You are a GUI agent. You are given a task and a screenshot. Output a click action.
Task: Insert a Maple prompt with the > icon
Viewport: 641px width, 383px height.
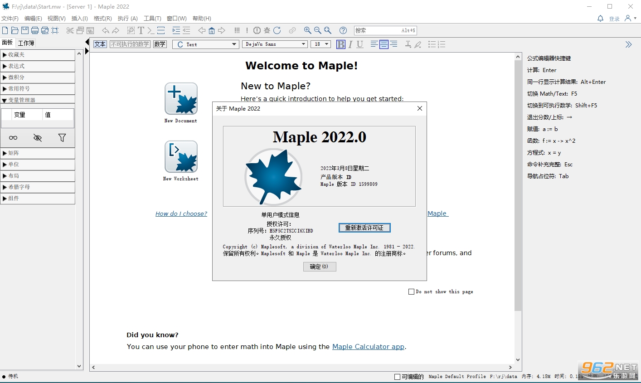click(151, 30)
